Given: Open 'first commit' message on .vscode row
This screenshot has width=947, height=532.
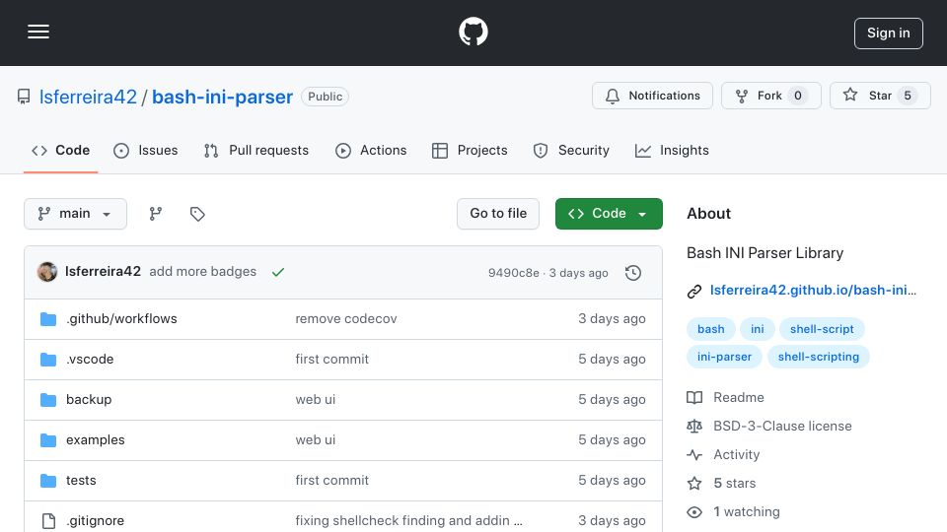Looking at the screenshot, I should (332, 359).
